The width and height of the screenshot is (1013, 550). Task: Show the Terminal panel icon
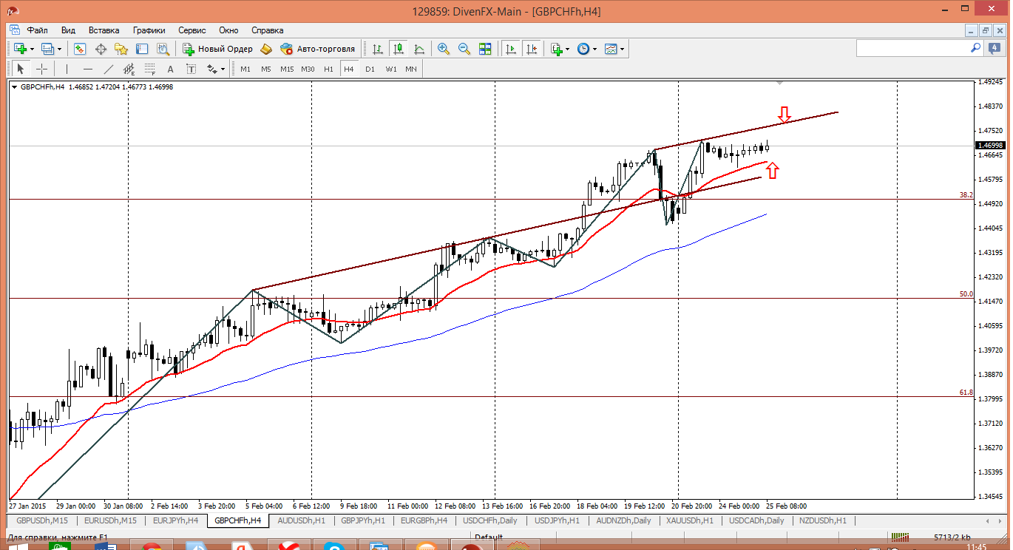pyautogui.click(x=142, y=49)
